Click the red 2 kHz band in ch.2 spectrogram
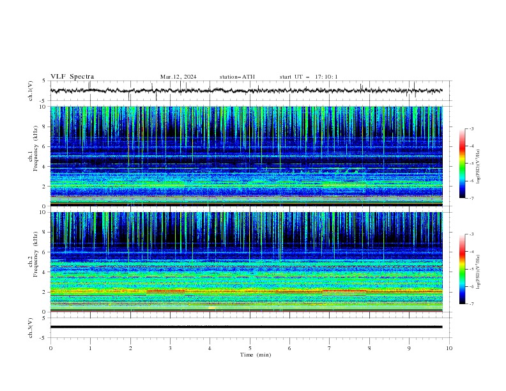 point(247,291)
